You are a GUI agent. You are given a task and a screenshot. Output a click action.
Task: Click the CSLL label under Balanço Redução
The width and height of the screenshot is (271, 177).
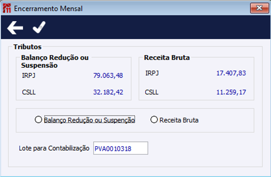point(29,92)
